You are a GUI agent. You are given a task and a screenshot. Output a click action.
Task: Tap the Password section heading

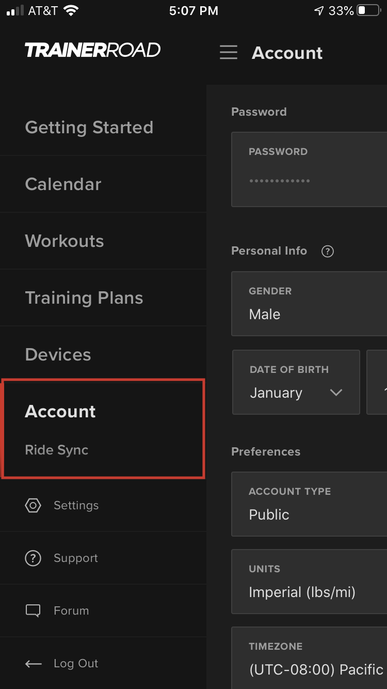259,112
